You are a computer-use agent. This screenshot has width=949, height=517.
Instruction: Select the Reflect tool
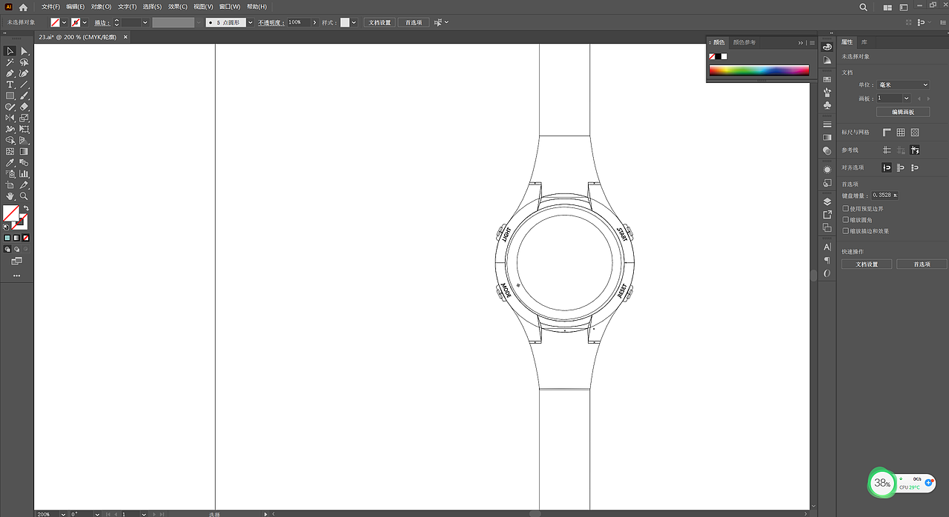tap(10, 118)
